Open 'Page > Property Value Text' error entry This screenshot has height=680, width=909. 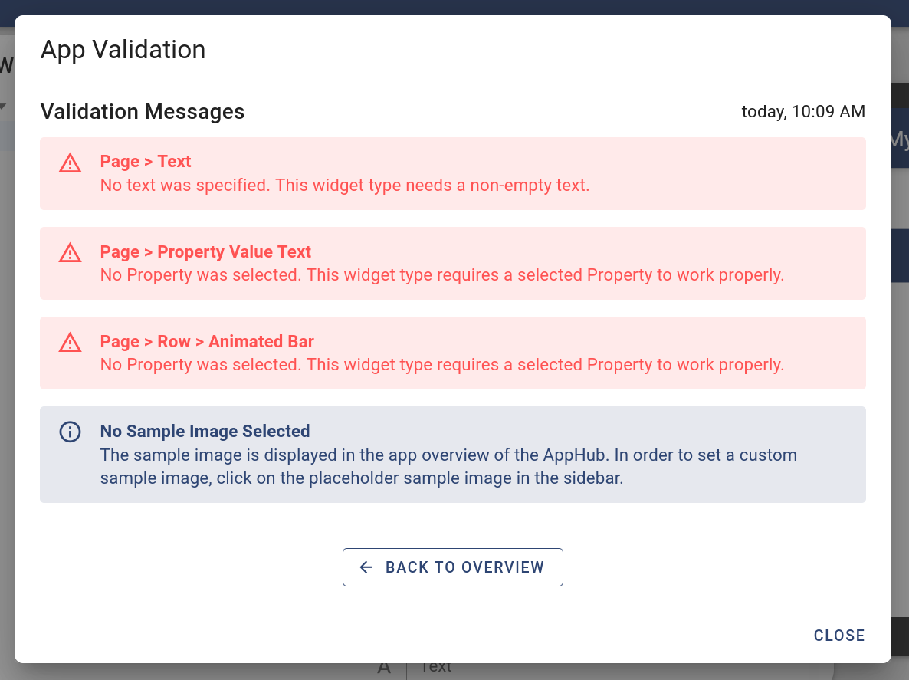tap(453, 263)
